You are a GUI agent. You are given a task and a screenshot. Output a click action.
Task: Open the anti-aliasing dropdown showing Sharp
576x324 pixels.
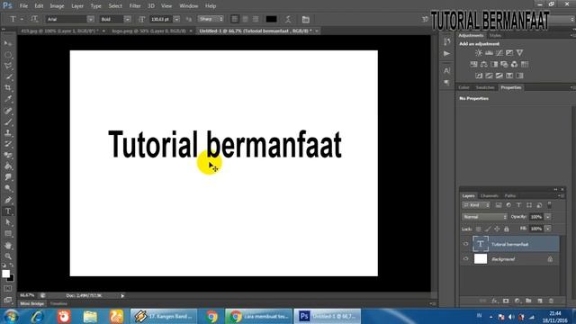pyautogui.click(x=211, y=19)
